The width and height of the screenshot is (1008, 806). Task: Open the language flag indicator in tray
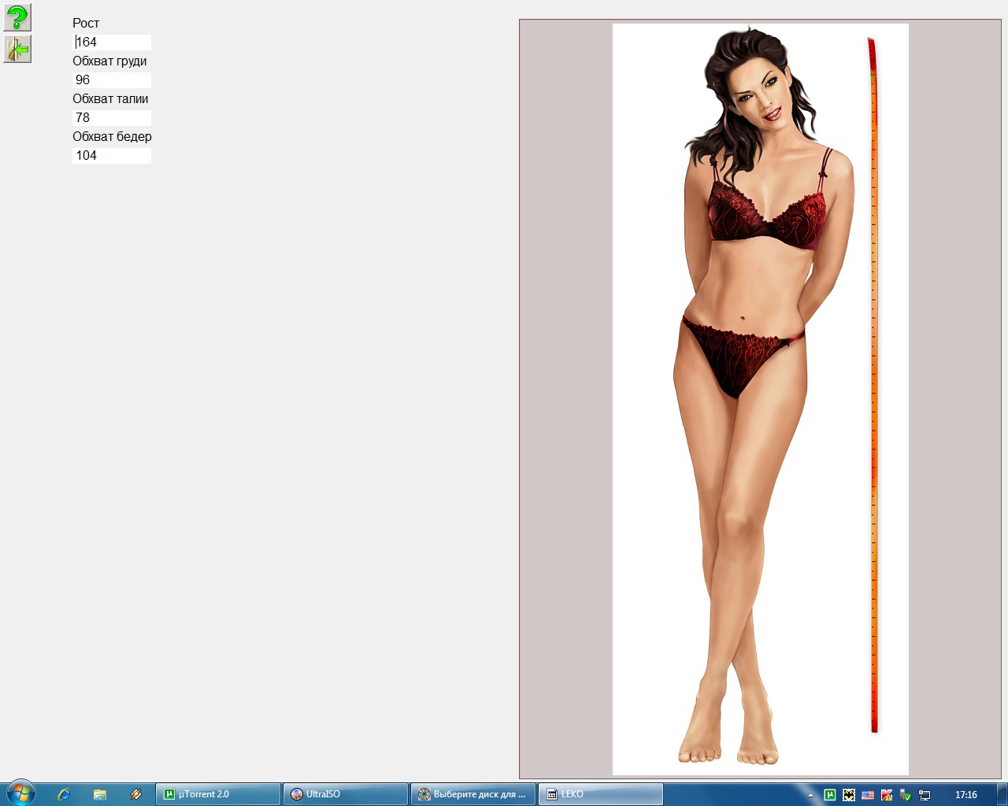point(868,795)
